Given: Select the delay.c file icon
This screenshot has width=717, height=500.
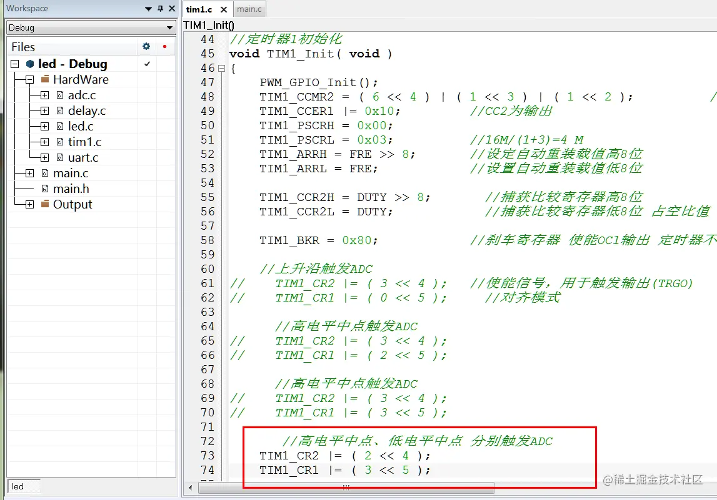Looking at the screenshot, I should tap(60, 110).
